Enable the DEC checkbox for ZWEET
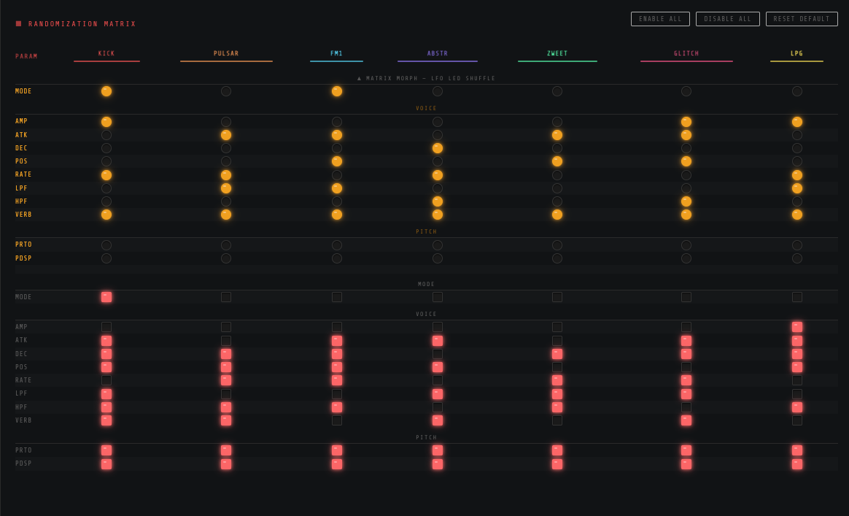This screenshot has height=516, width=849. (557, 353)
